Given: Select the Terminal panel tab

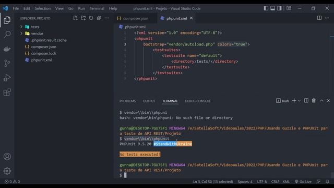Looking at the screenshot, I should point(170,101).
